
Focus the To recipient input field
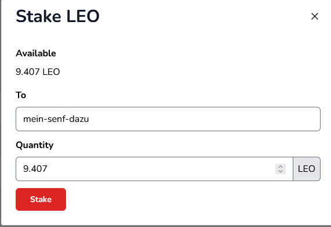pyautogui.click(x=168, y=119)
